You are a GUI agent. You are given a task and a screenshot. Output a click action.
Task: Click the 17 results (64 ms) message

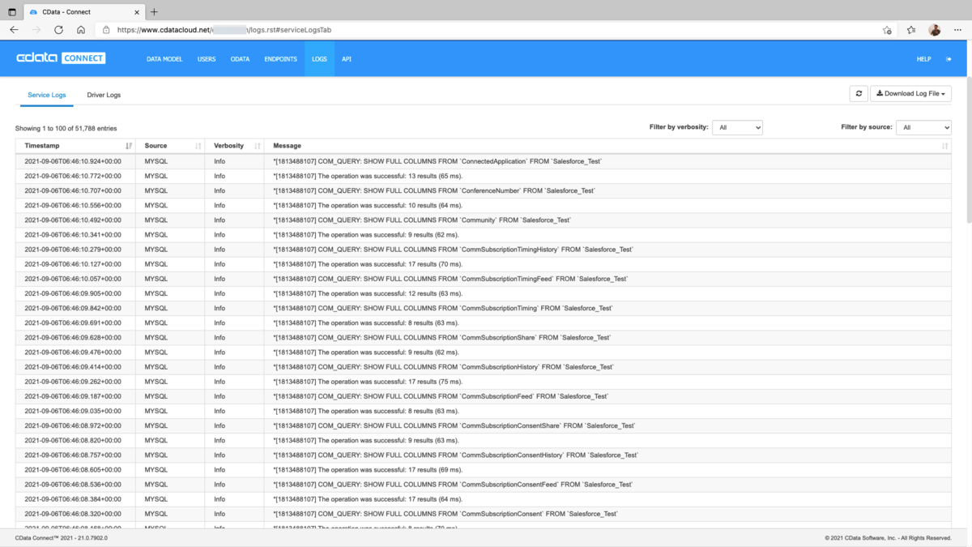click(x=367, y=499)
